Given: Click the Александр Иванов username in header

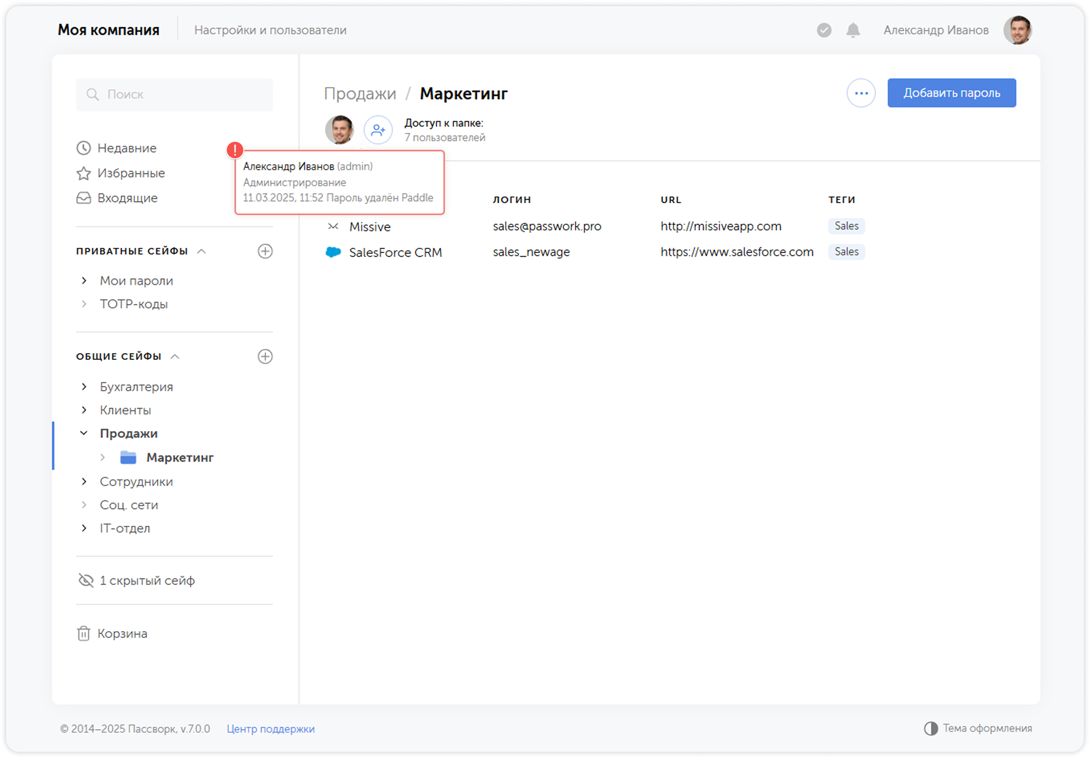Looking at the screenshot, I should pos(936,30).
